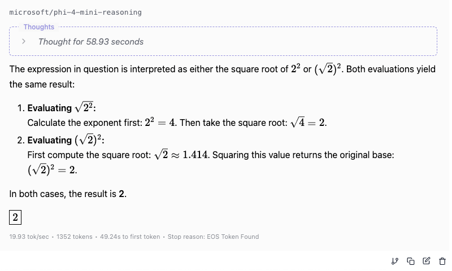Expand the Thoughts section chevron
Screen dimensions: 452x271
click(24, 41)
